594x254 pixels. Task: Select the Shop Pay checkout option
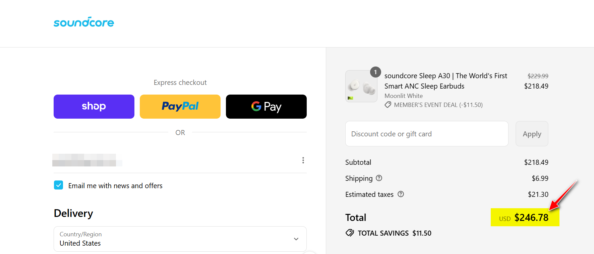(x=94, y=106)
